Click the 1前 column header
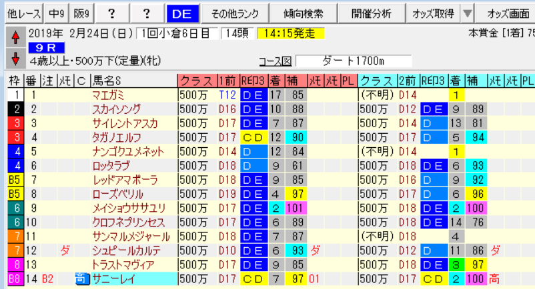 (x=228, y=81)
